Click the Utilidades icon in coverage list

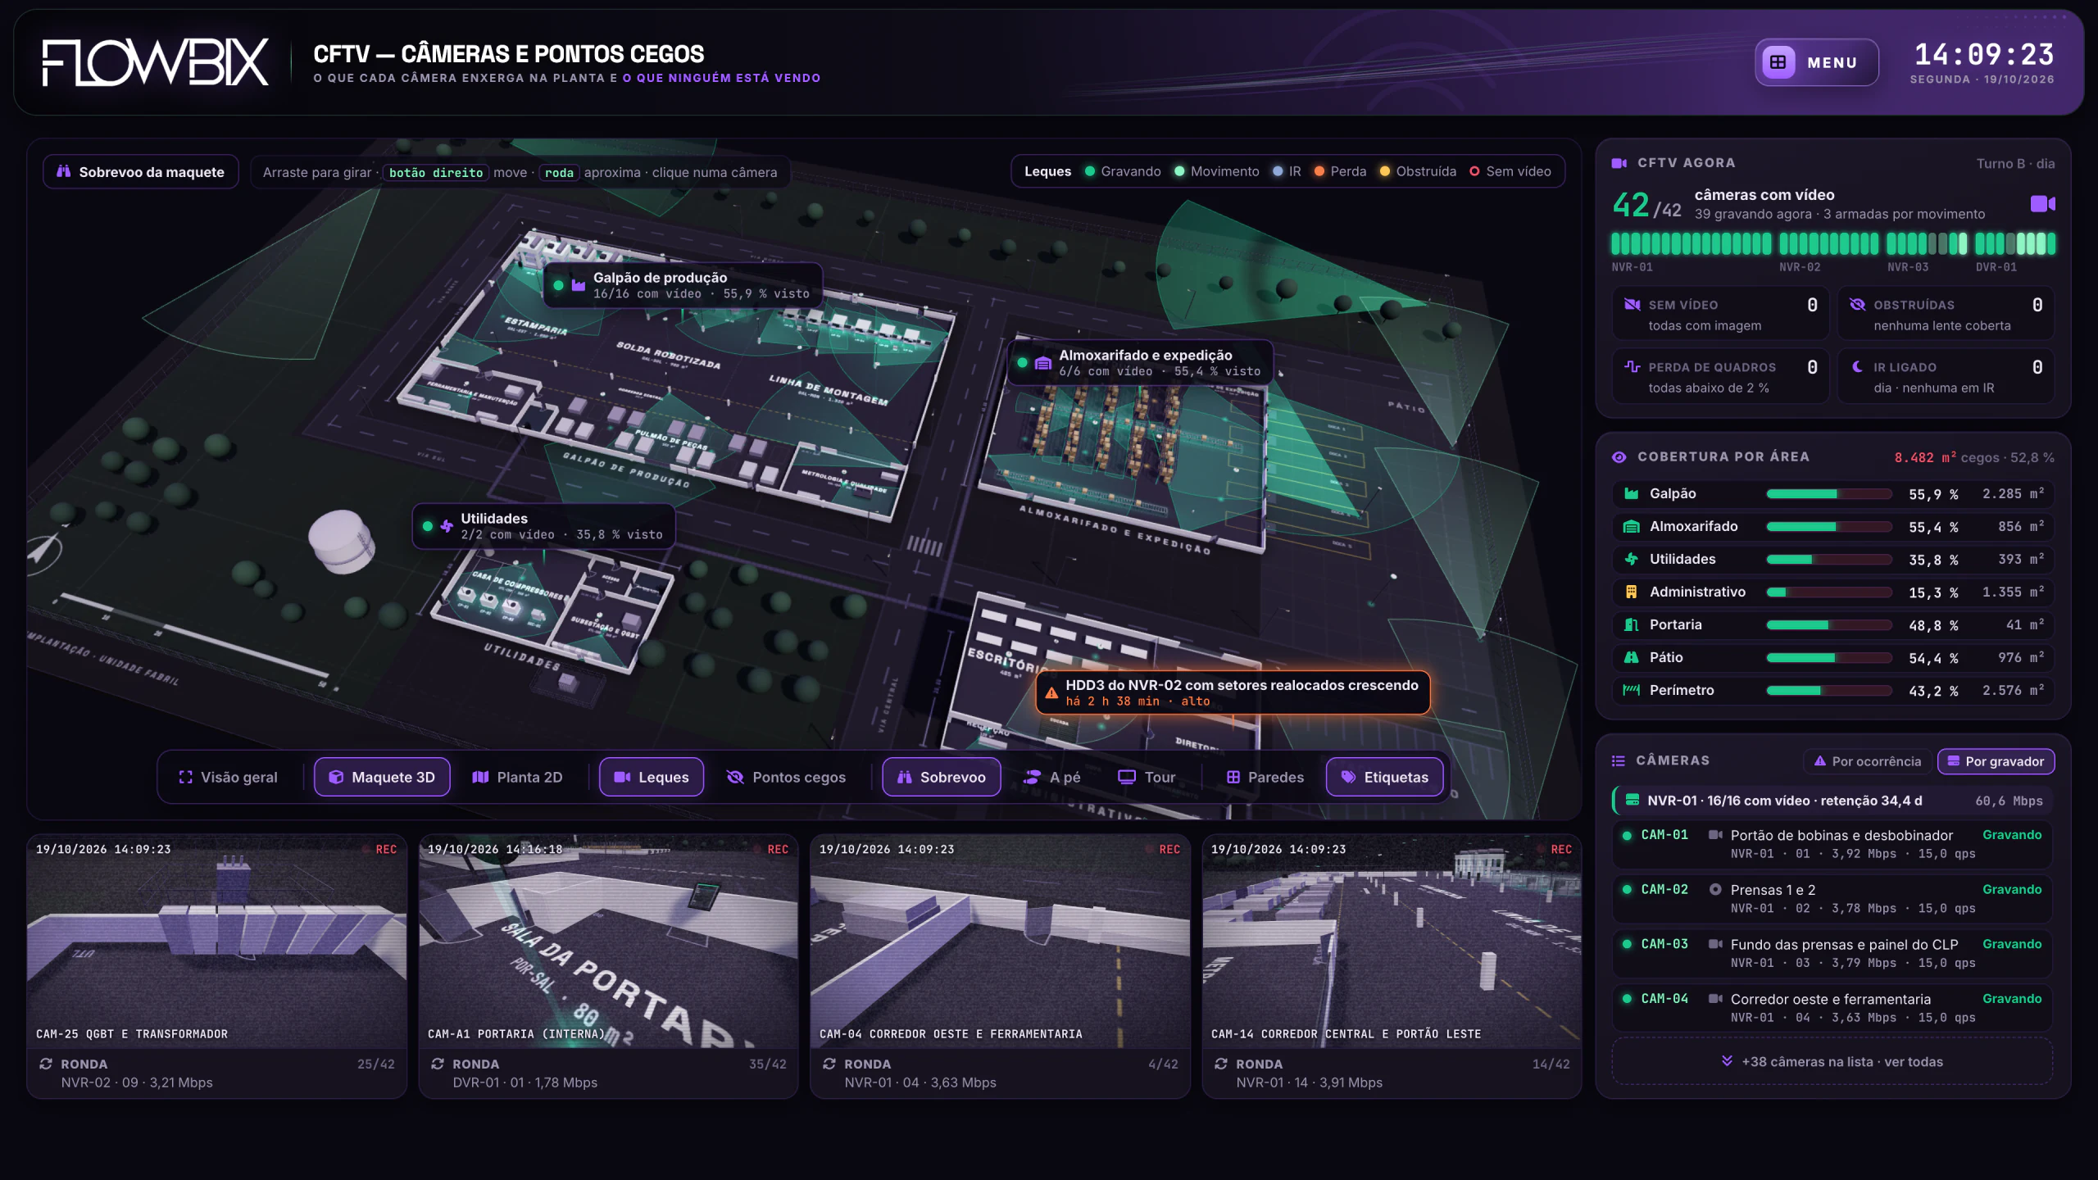[x=1631, y=559]
